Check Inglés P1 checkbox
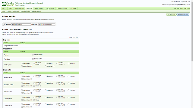 [x=68, y=63]
